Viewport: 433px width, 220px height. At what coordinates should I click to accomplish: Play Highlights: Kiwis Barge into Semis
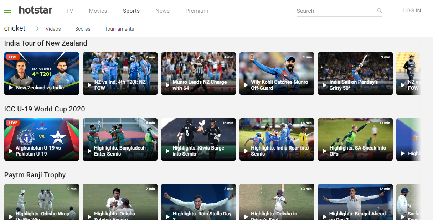point(199,139)
